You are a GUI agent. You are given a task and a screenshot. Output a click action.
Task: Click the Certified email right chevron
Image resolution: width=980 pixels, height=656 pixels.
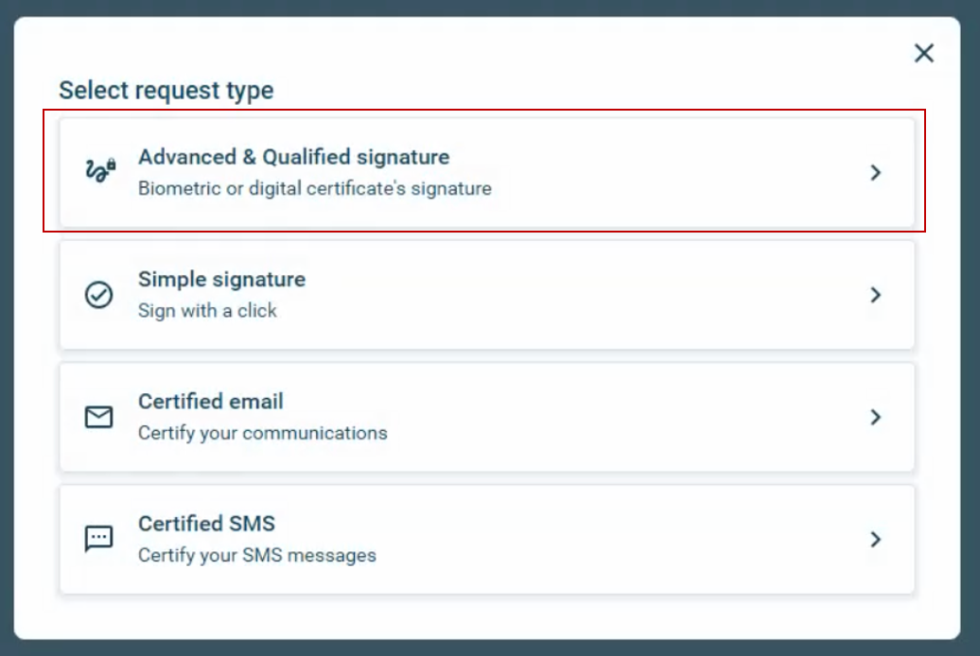876,417
